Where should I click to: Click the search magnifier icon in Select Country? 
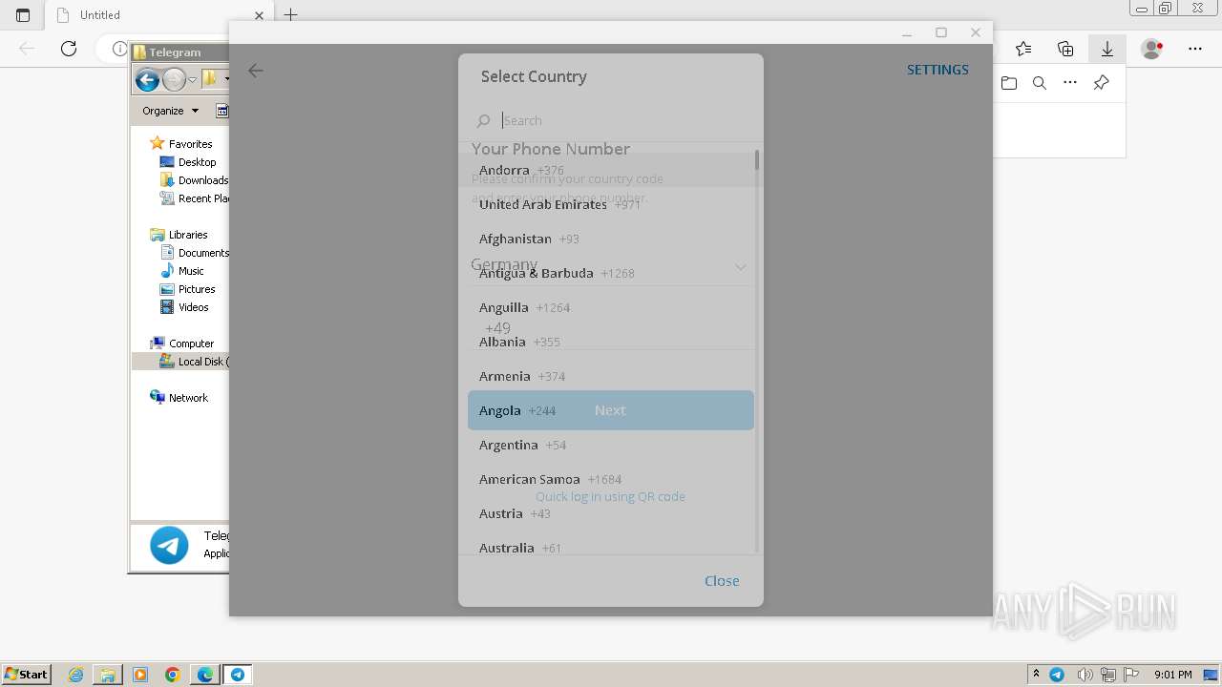483,120
